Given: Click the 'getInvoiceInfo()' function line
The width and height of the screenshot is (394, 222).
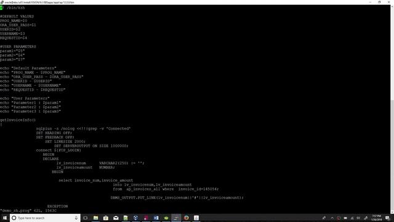Looking at the screenshot, I should pyautogui.click(x=18, y=120).
